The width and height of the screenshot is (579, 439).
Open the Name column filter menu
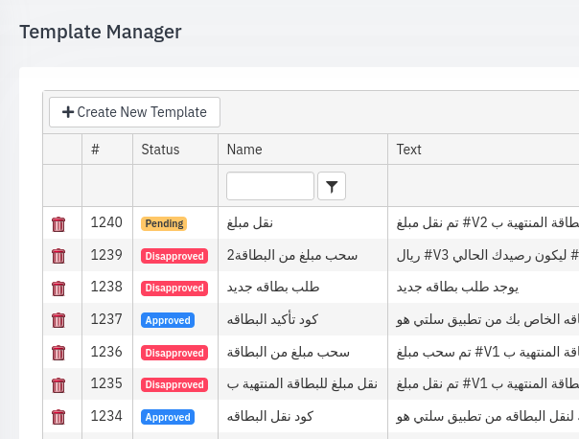(x=332, y=186)
